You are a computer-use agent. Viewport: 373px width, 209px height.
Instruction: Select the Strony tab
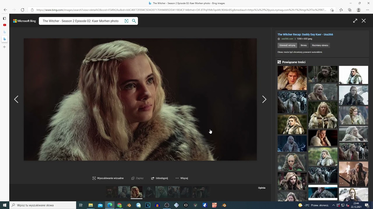(304, 45)
